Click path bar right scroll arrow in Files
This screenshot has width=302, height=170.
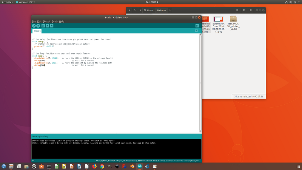click(x=170, y=11)
